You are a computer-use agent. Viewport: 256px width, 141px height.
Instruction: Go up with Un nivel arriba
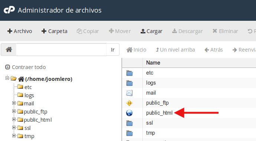[x=175, y=50]
